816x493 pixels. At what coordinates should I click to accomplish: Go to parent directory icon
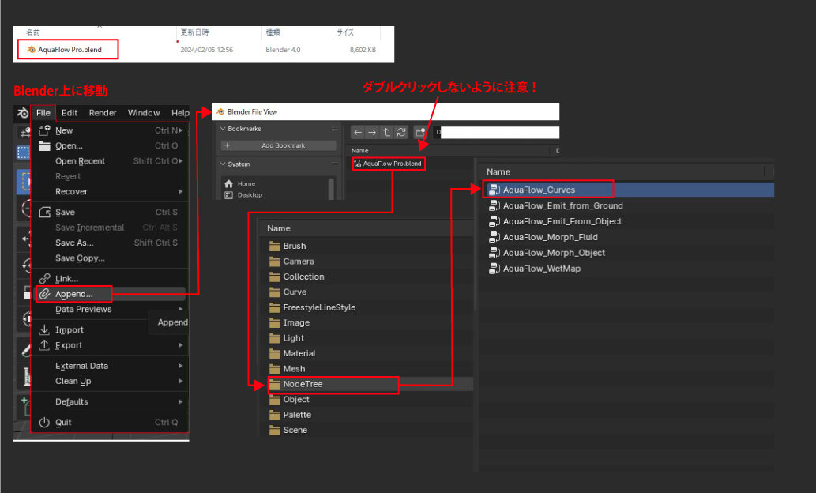[x=386, y=132]
